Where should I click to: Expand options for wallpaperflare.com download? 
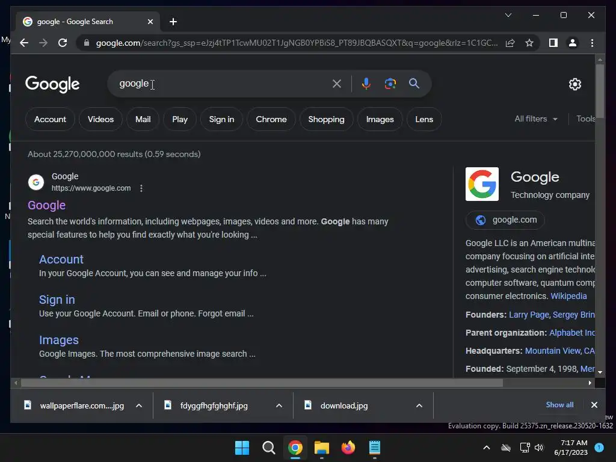coord(139,405)
